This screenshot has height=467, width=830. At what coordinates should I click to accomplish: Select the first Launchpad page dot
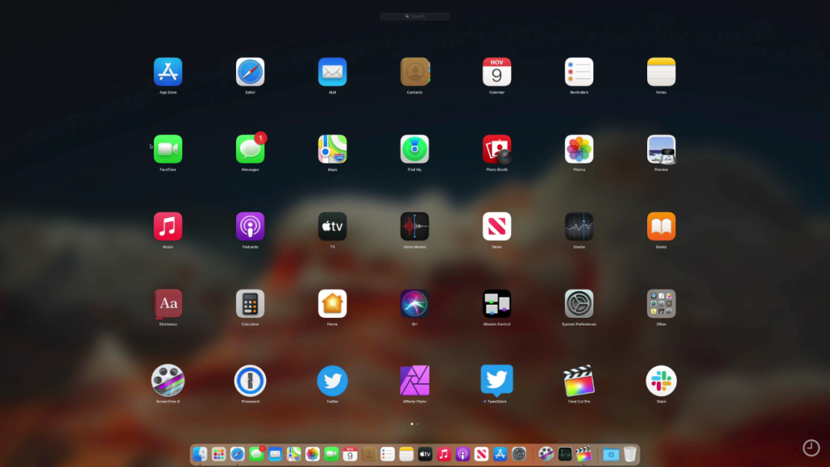click(412, 424)
